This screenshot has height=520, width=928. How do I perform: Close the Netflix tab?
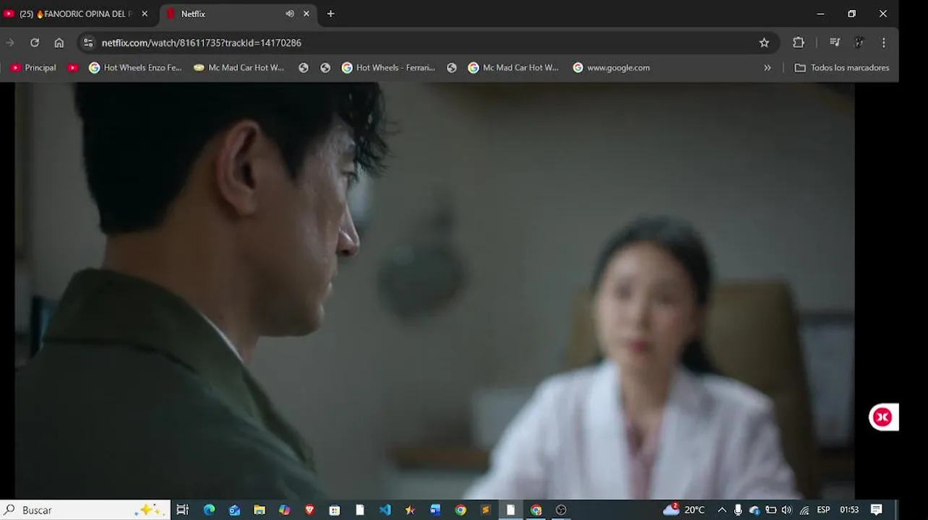(306, 14)
